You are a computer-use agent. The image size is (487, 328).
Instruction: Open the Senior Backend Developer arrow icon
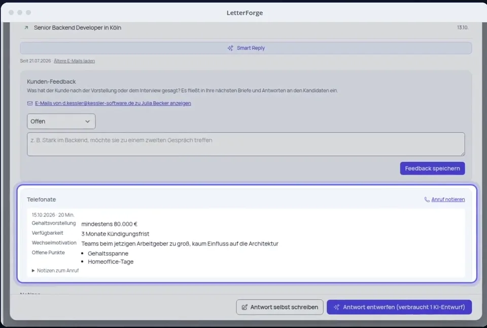(26, 28)
